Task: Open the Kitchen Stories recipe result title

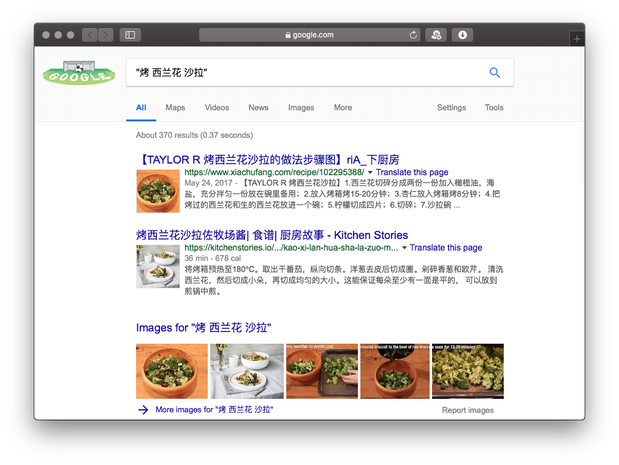Action: point(272,235)
